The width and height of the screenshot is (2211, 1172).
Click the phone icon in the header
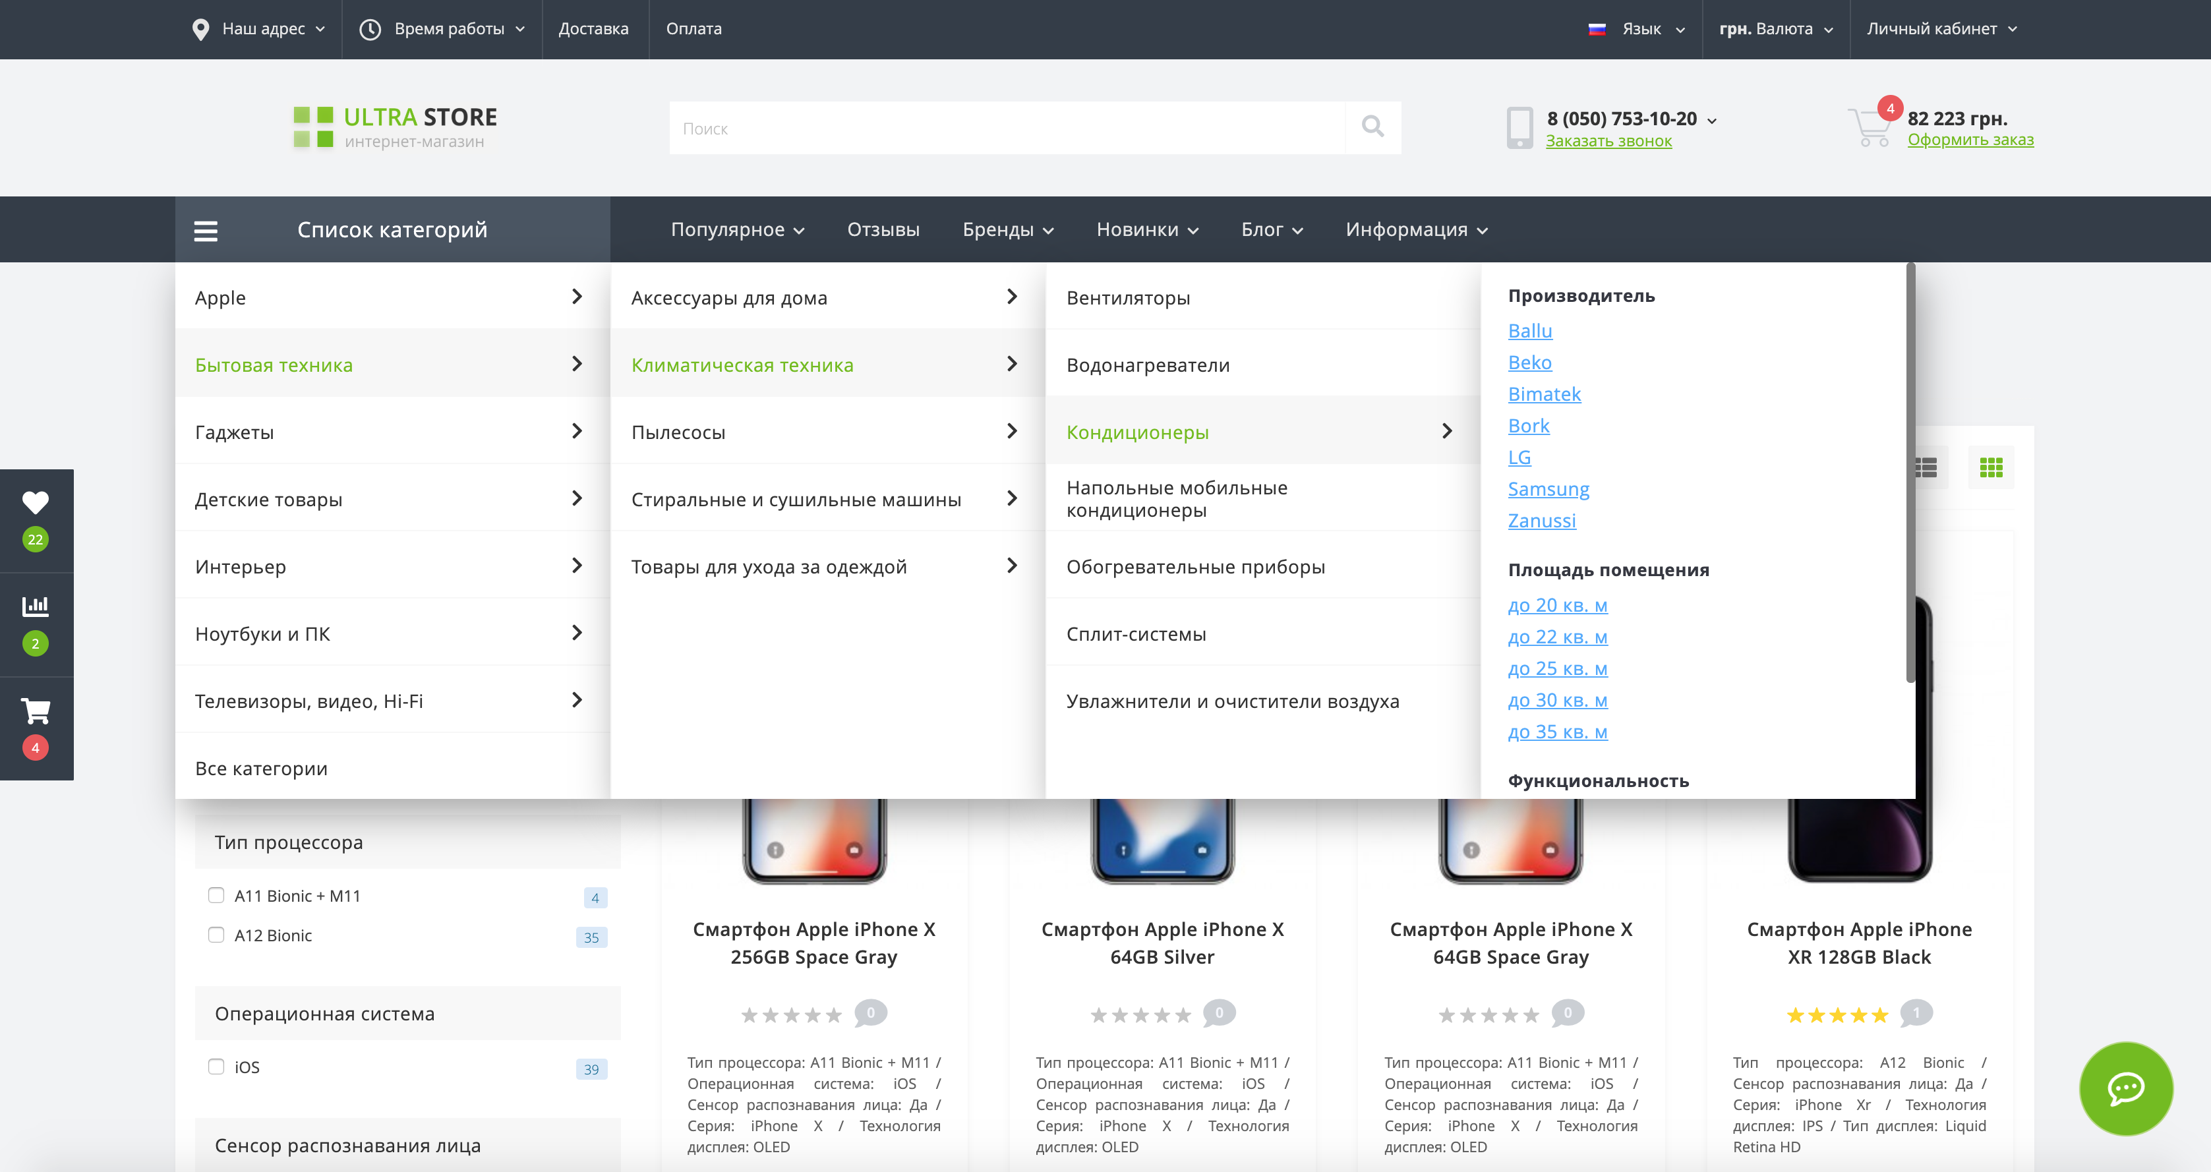pos(1519,128)
